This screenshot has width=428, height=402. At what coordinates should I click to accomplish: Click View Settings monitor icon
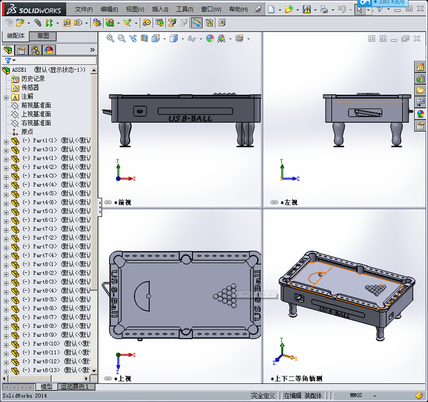coord(240,38)
